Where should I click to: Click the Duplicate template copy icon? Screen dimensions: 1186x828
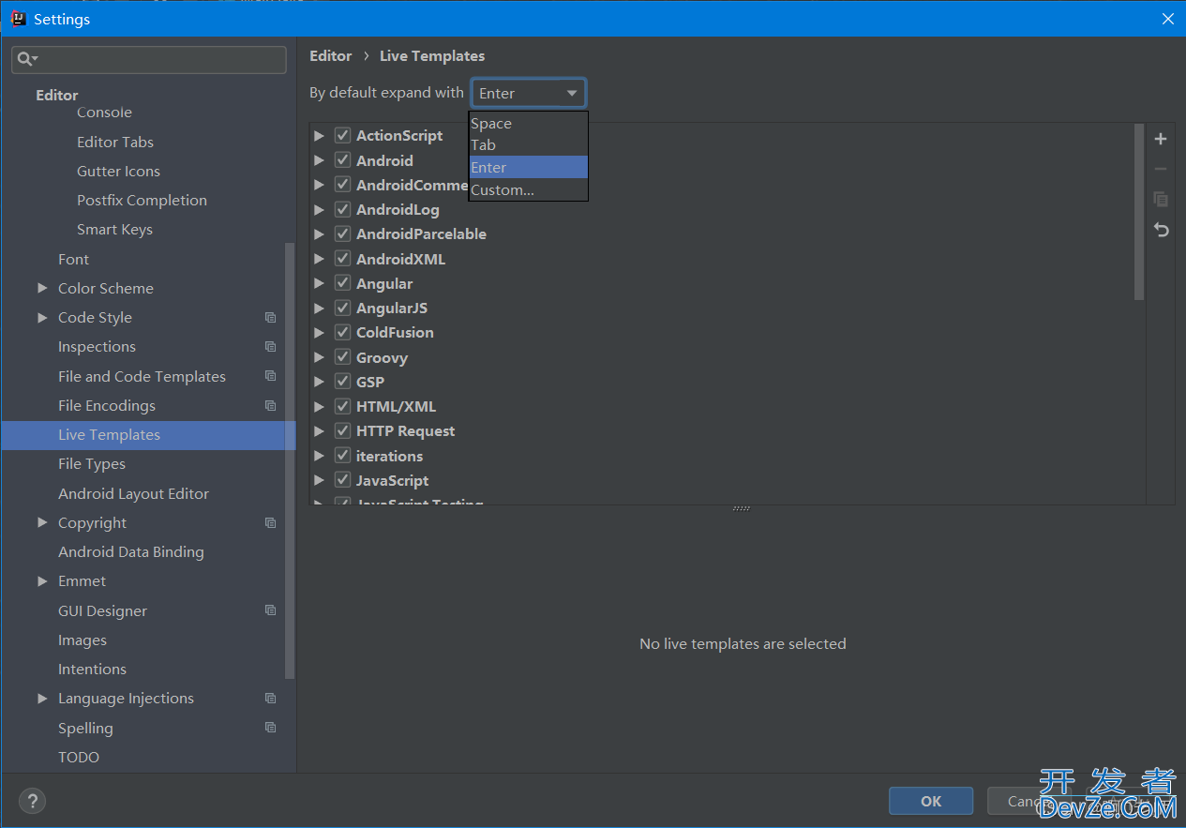pos(1161,199)
